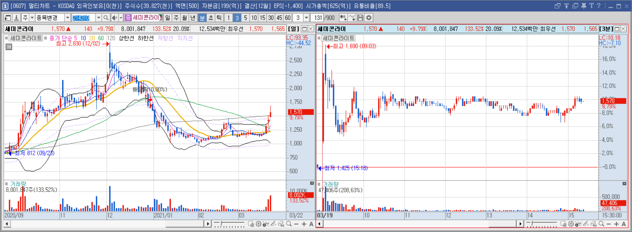
Task: Select the 1 minute interval tab
Action: [229, 18]
